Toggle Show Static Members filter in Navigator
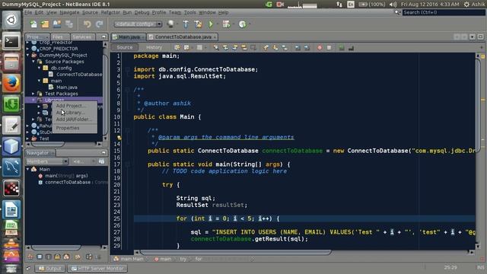The width and height of the screenshot is (487, 274). (49, 256)
